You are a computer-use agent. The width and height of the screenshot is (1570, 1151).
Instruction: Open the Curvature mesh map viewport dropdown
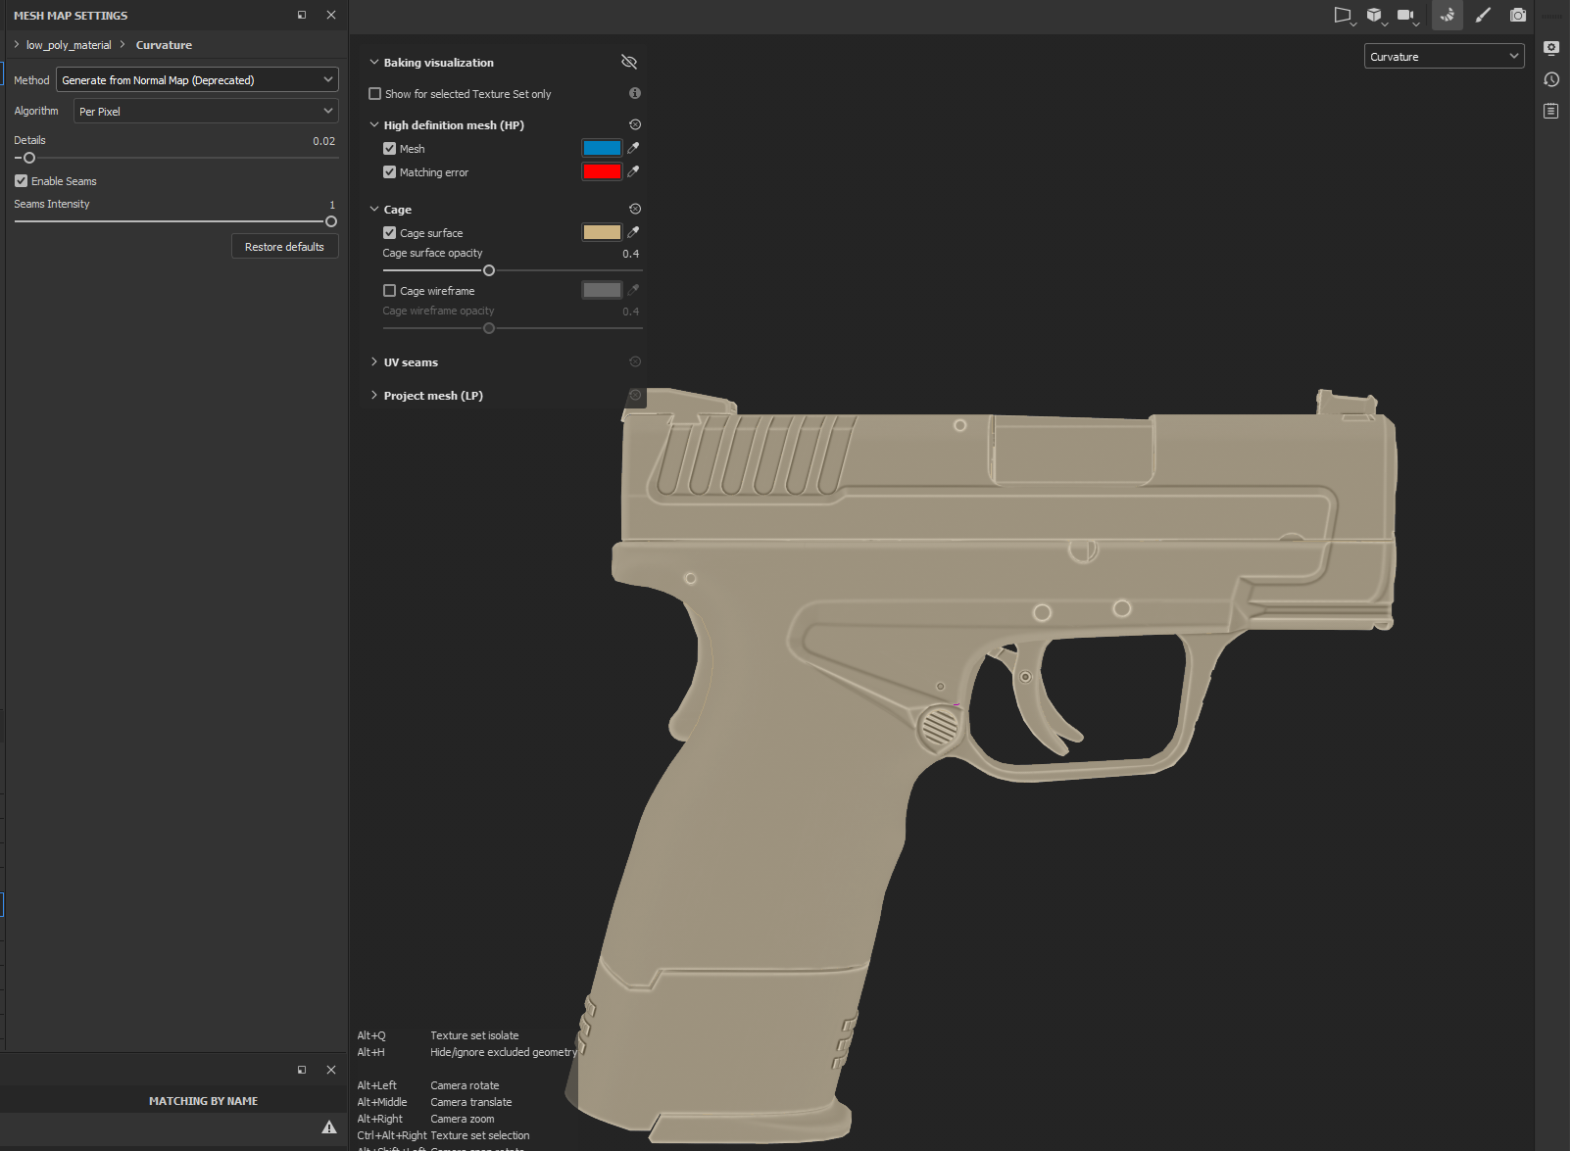coord(1444,57)
